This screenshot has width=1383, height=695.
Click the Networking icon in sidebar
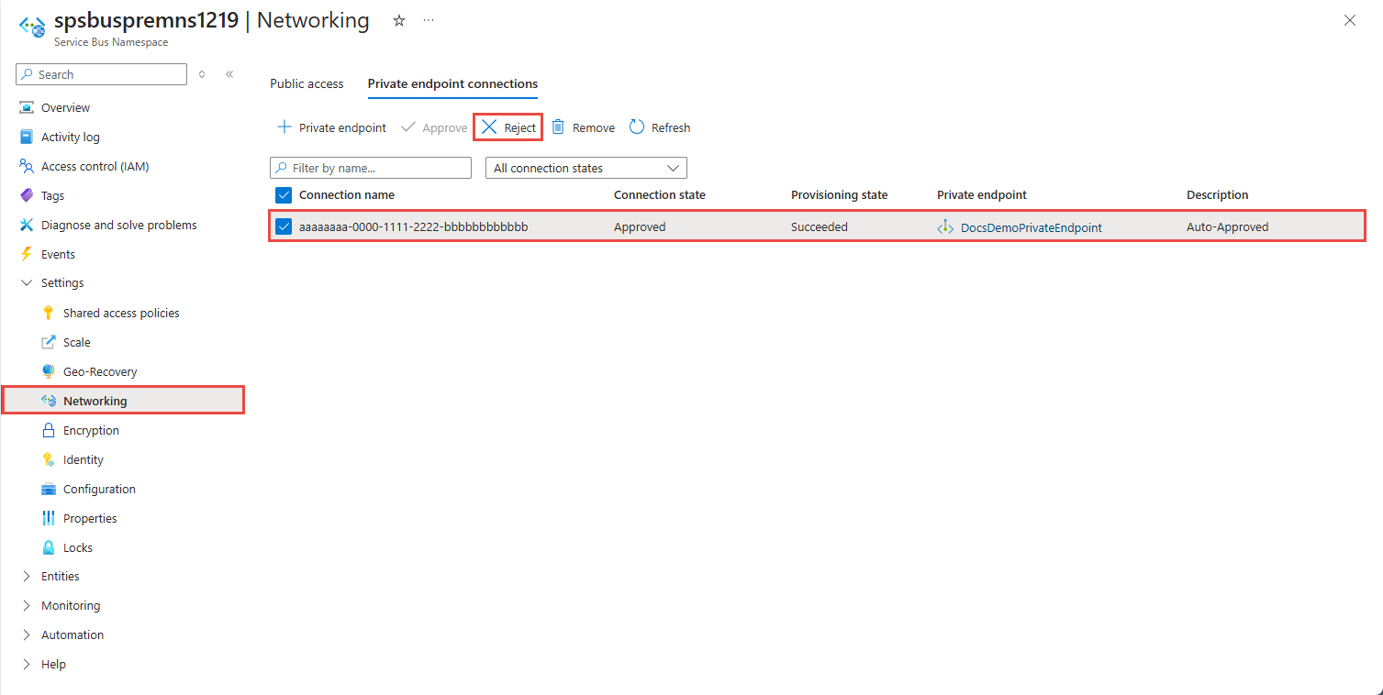click(49, 401)
